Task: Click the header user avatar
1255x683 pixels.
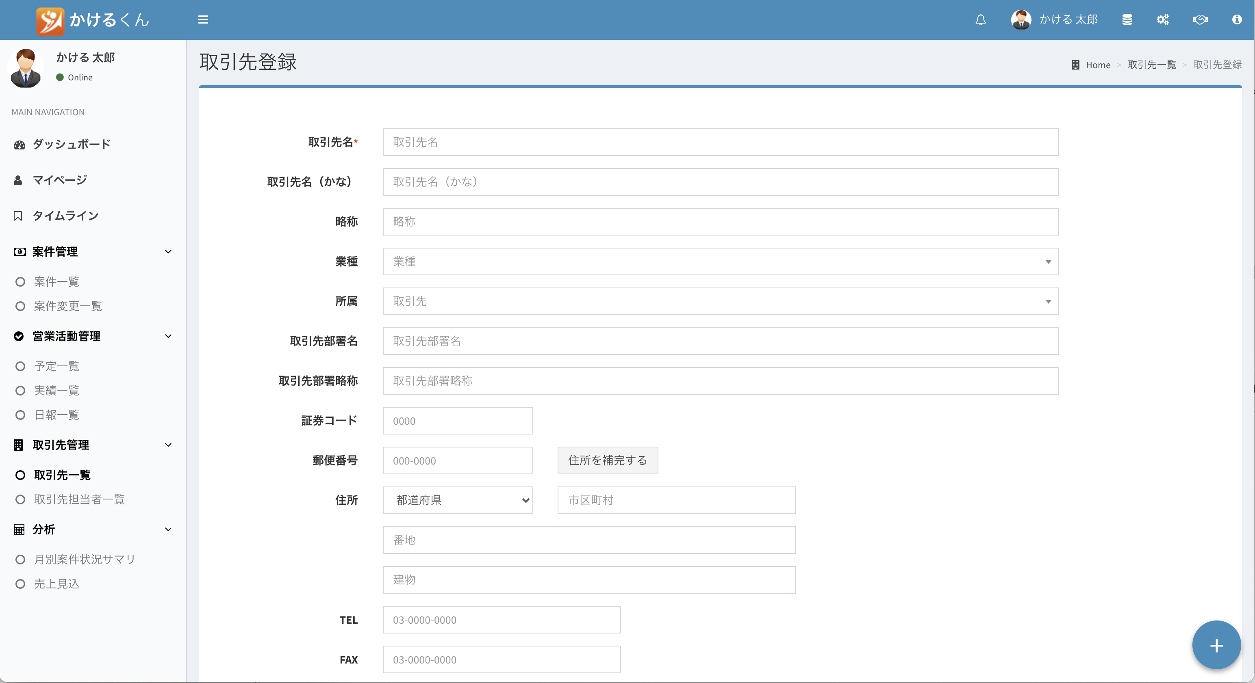Action: (x=1021, y=20)
